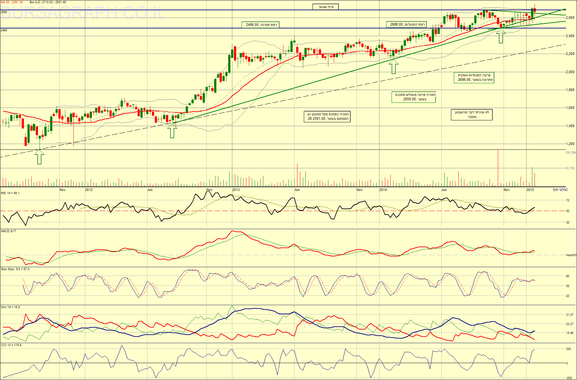The width and height of the screenshot is (577, 380).
Task: Click the לא שיניתי דבר מהשבוע שעבר note
Action: 472,115
